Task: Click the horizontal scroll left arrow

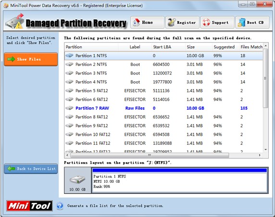Action: [x=67, y=155]
